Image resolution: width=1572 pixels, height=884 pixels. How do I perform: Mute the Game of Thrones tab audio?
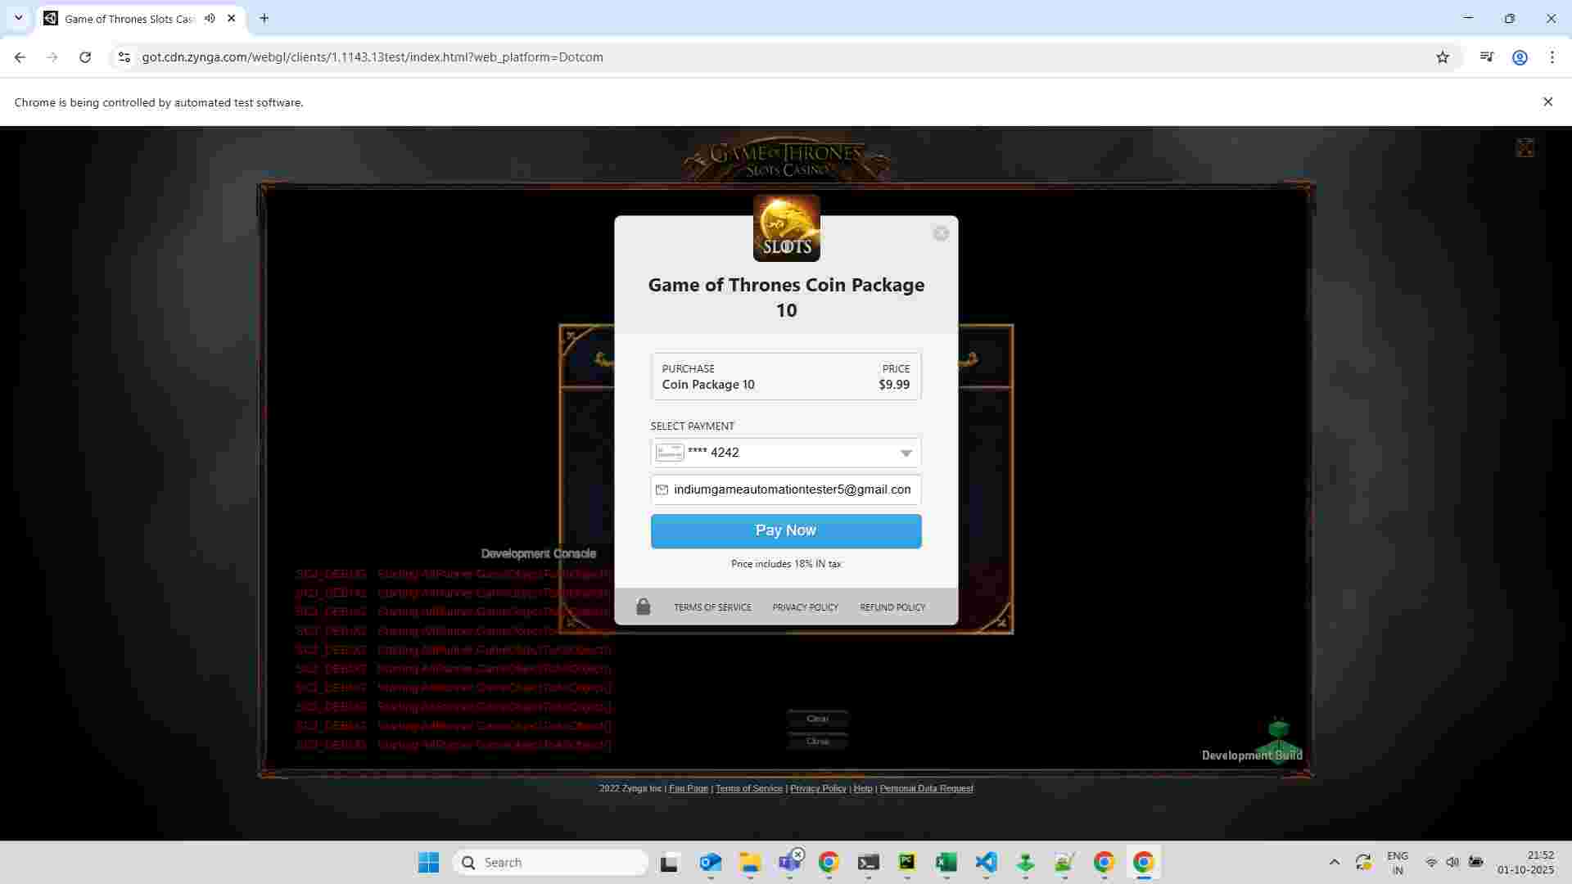210,18
